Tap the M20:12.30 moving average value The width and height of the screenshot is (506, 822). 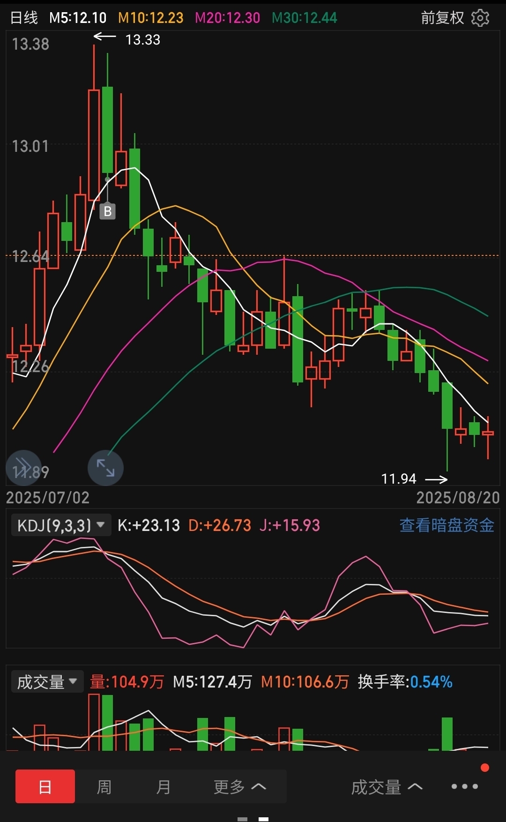tap(227, 18)
